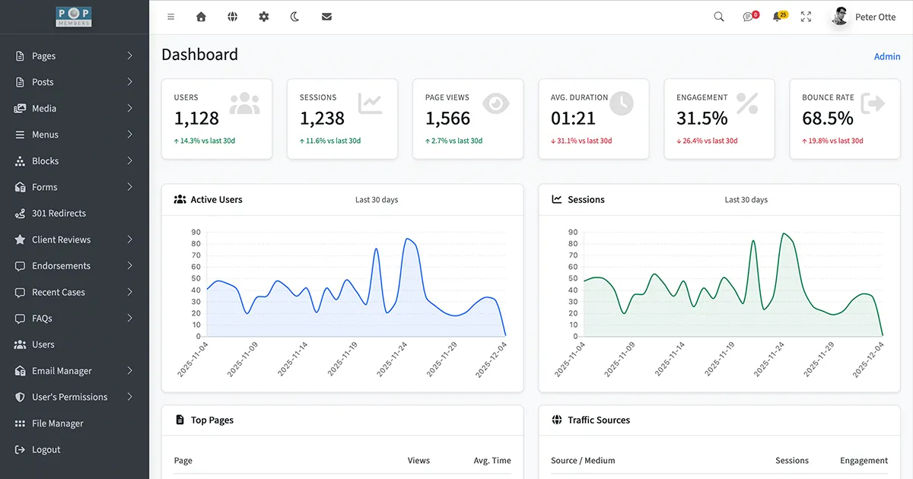The image size is (913, 479).
Task: Expand the User's Permissions chevron
Action: [x=130, y=398]
